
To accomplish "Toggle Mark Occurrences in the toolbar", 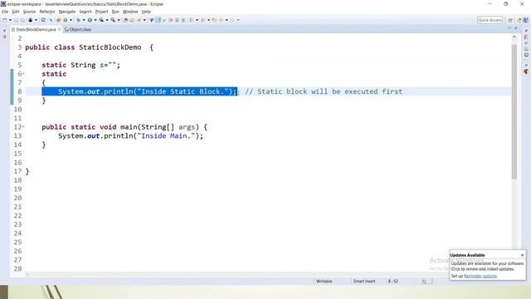I will coord(158,20).
